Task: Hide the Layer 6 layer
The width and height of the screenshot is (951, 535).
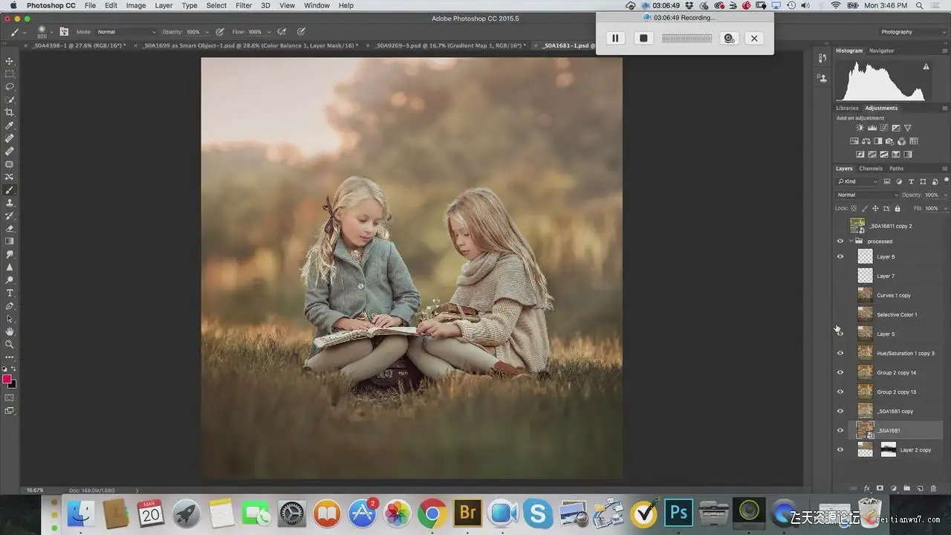Action: click(840, 256)
